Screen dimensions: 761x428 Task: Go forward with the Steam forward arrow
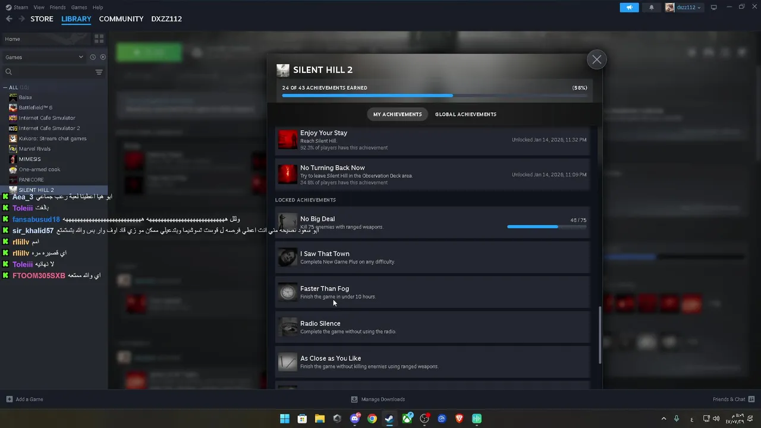(x=22, y=19)
